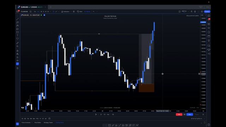The height and width of the screenshot is (127, 226).
Task: Toggle lock all drawings
Action: [x=17, y=57]
